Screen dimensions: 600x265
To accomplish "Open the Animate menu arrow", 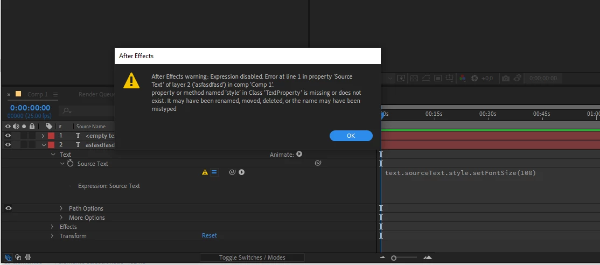I will [x=299, y=154].
